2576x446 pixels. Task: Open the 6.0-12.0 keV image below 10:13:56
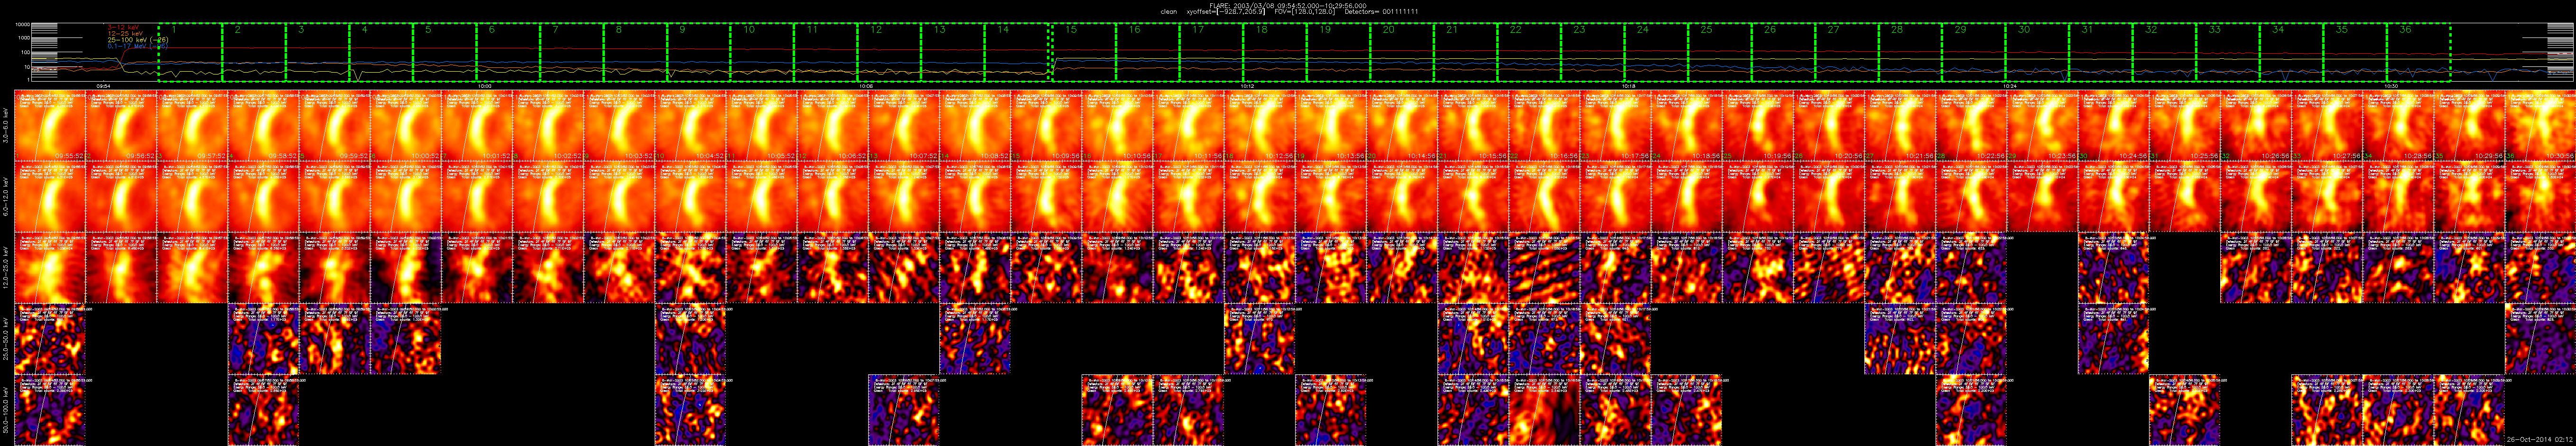1331,198
